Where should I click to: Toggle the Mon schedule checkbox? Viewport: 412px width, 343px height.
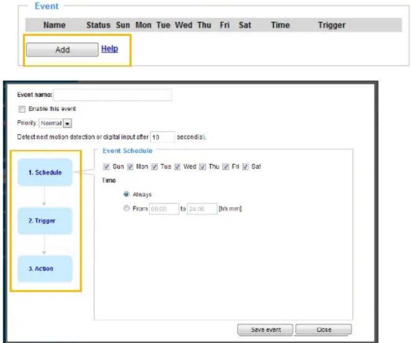(x=130, y=166)
